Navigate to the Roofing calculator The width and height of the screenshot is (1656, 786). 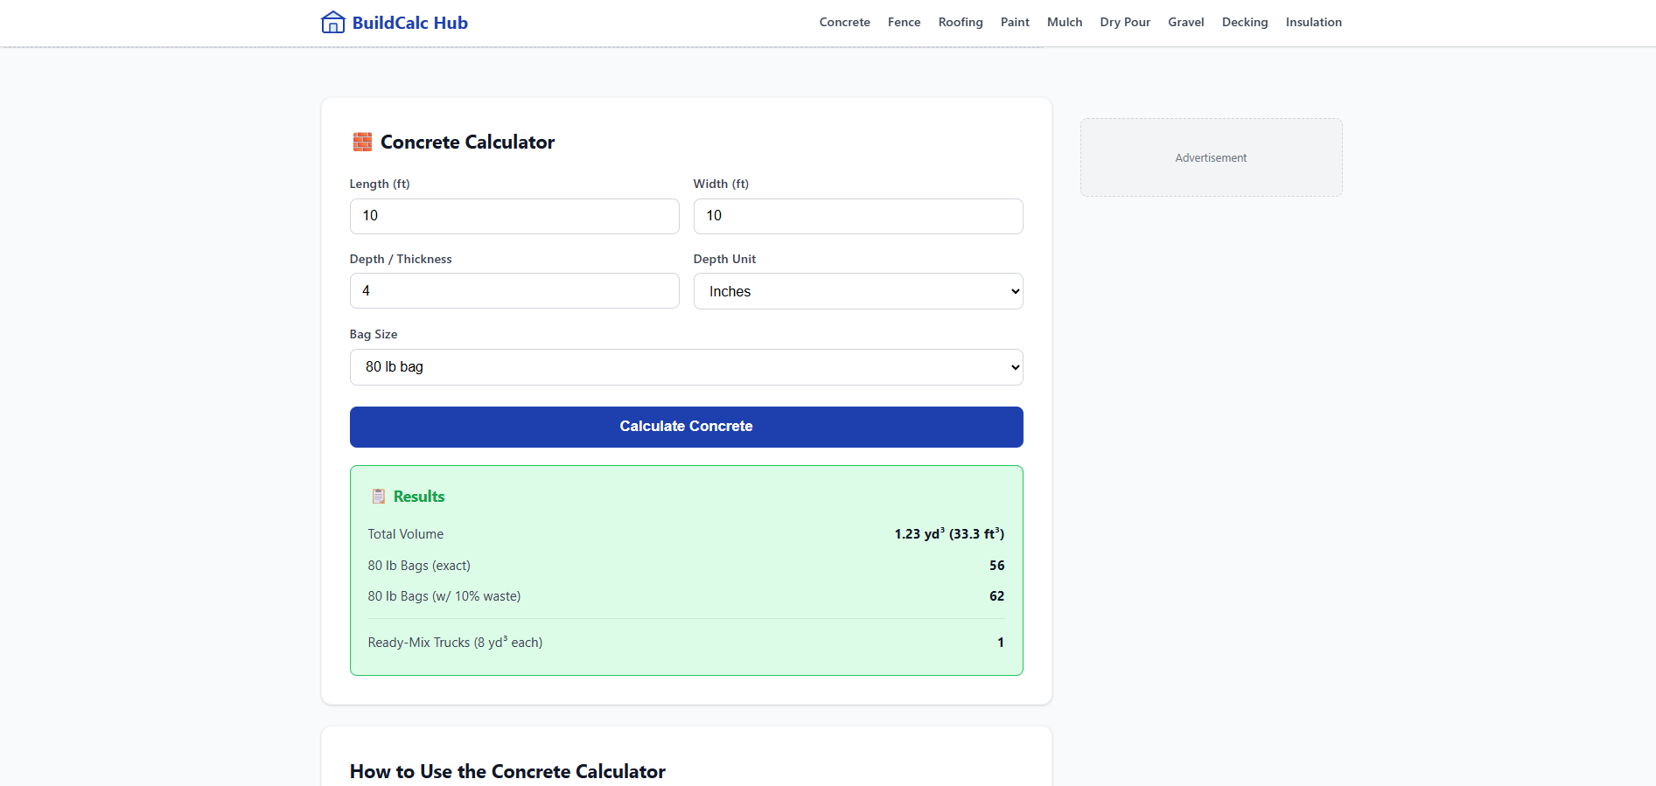pyautogui.click(x=961, y=23)
